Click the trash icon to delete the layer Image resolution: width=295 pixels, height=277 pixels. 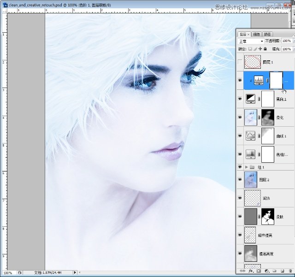290,271
